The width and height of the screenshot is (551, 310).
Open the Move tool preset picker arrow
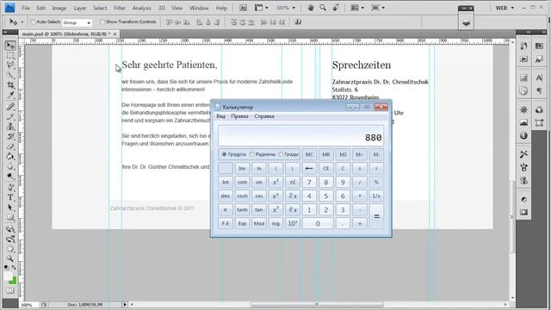pyautogui.click(x=22, y=22)
